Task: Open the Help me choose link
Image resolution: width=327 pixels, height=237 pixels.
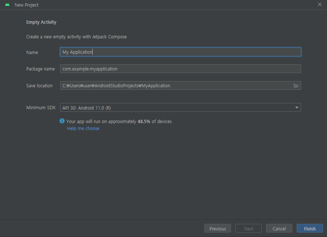Action: (83, 128)
